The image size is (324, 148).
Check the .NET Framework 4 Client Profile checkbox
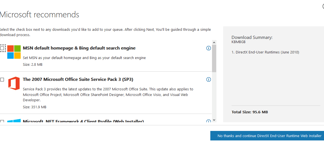(x=2, y=121)
